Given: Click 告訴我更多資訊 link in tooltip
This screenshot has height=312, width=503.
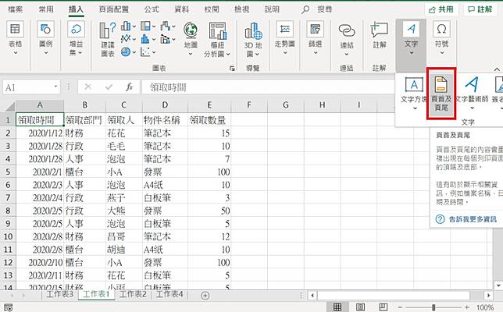Looking at the screenshot, I should (x=473, y=219).
